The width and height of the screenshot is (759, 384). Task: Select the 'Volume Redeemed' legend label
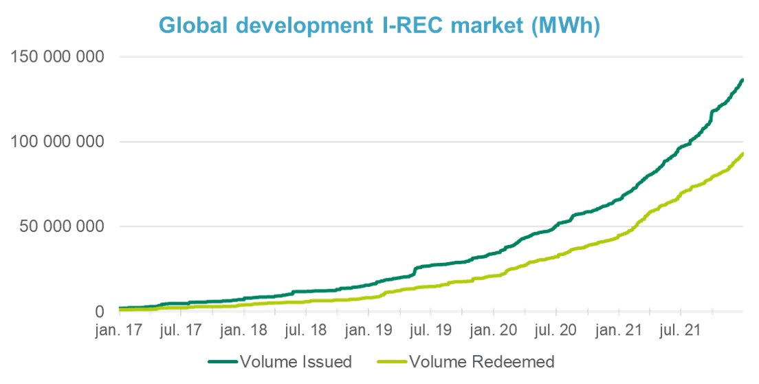point(482,362)
